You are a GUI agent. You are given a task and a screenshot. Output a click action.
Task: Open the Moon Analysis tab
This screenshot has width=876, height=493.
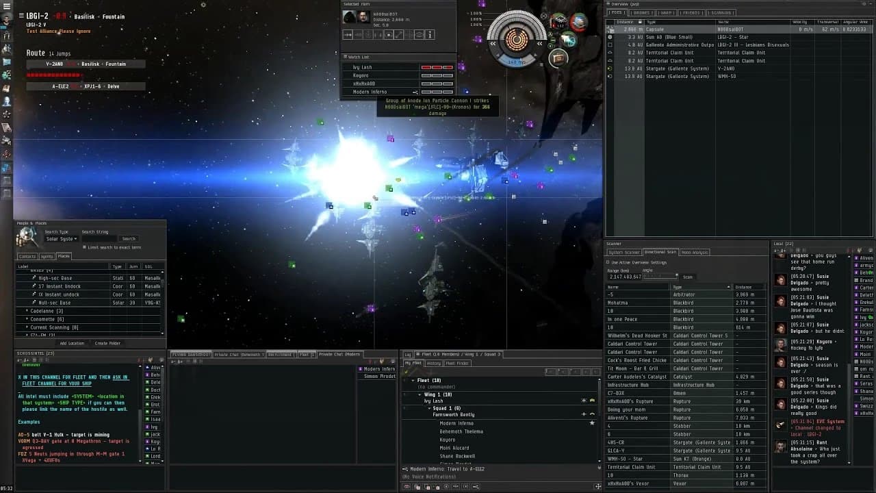coord(695,252)
